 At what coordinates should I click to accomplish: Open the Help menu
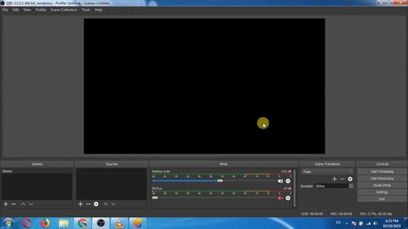click(98, 10)
